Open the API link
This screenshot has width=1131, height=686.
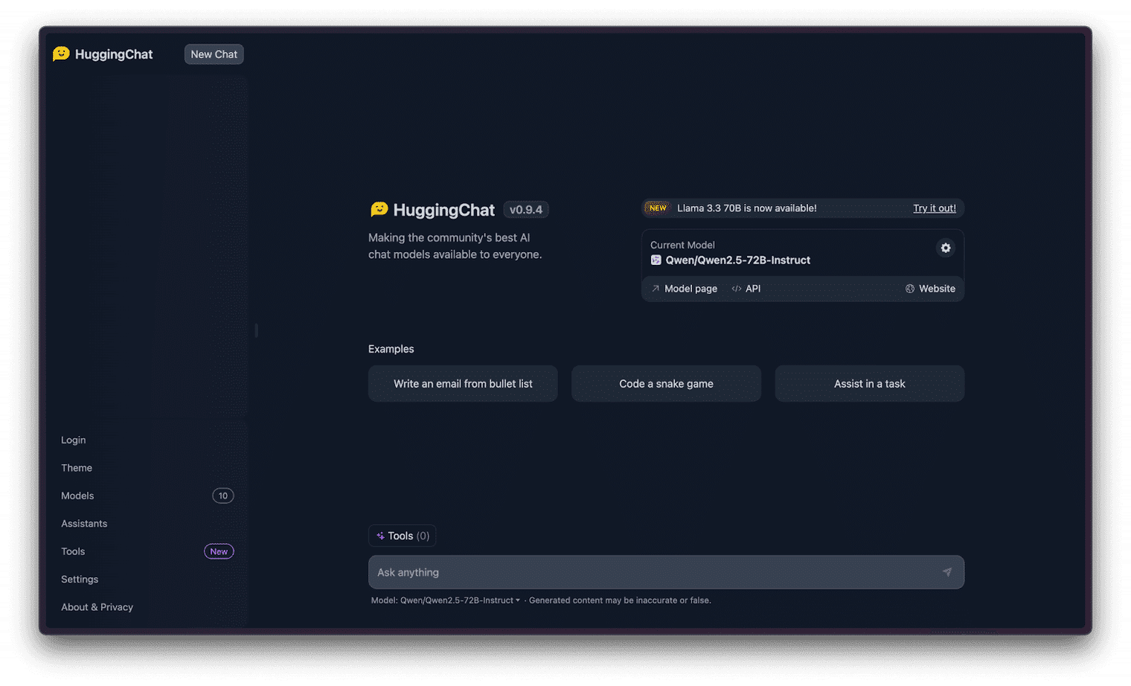(746, 289)
